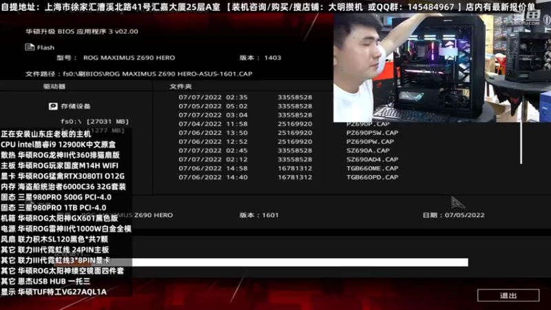Select file SZ690A.CAP
The height and width of the screenshot is (310, 551).
coord(368,150)
